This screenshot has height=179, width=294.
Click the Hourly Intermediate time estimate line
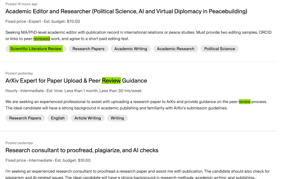coord(73,91)
